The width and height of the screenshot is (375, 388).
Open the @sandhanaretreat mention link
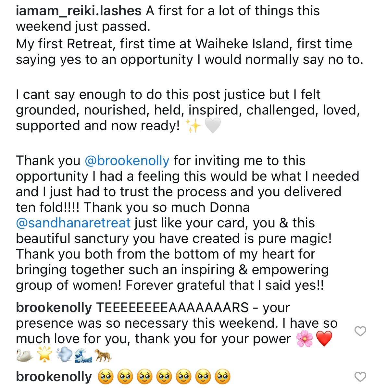(x=73, y=223)
